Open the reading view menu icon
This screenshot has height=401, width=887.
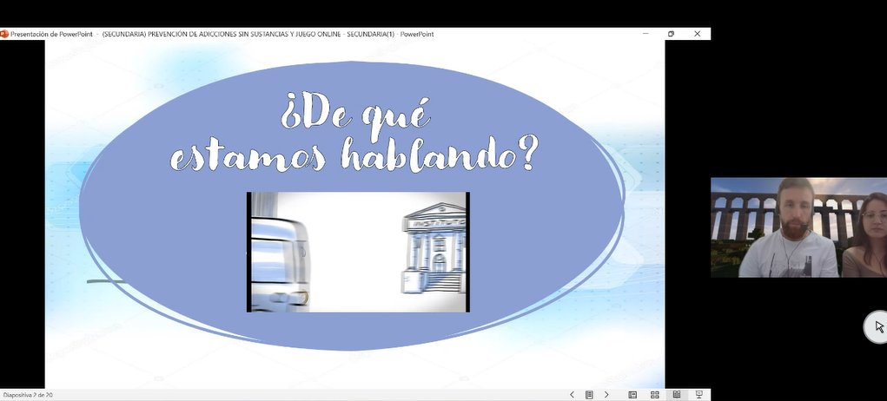pyautogui.click(x=589, y=395)
